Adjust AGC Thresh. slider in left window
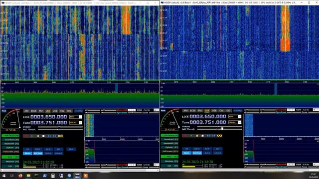The width and height of the screenshot is (319, 179). point(60,129)
